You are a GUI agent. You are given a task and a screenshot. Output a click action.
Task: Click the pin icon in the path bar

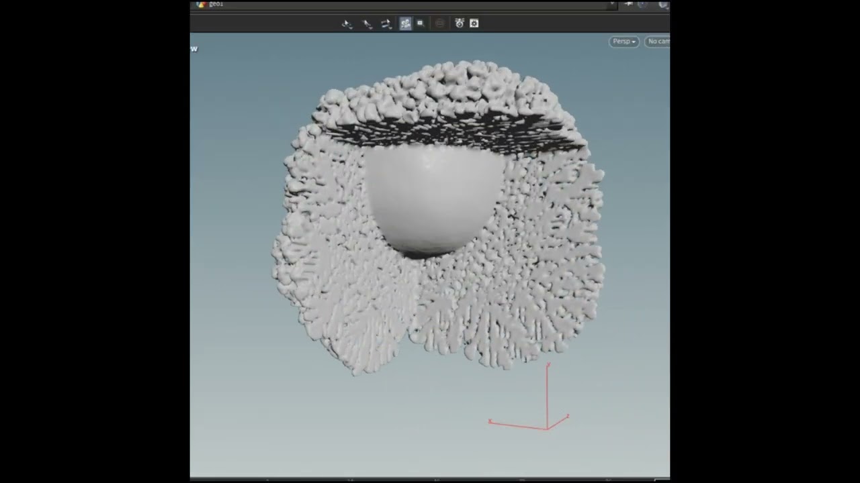pyautogui.click(x=629, y=5)
